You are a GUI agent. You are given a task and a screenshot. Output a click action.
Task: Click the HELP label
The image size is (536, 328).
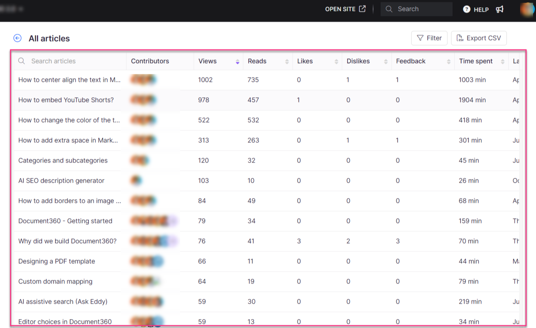481,10
